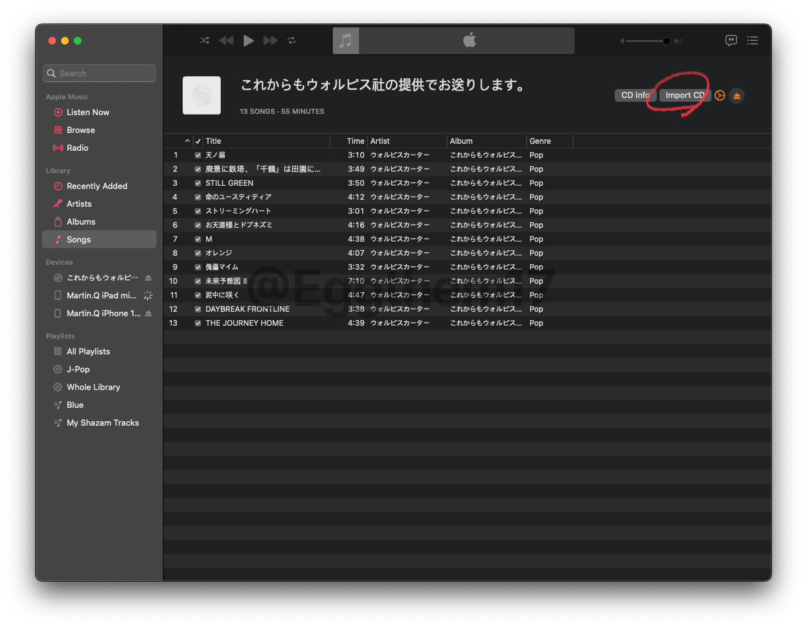
Task: Toggle shuffle playback
Action: pos(204,40)
